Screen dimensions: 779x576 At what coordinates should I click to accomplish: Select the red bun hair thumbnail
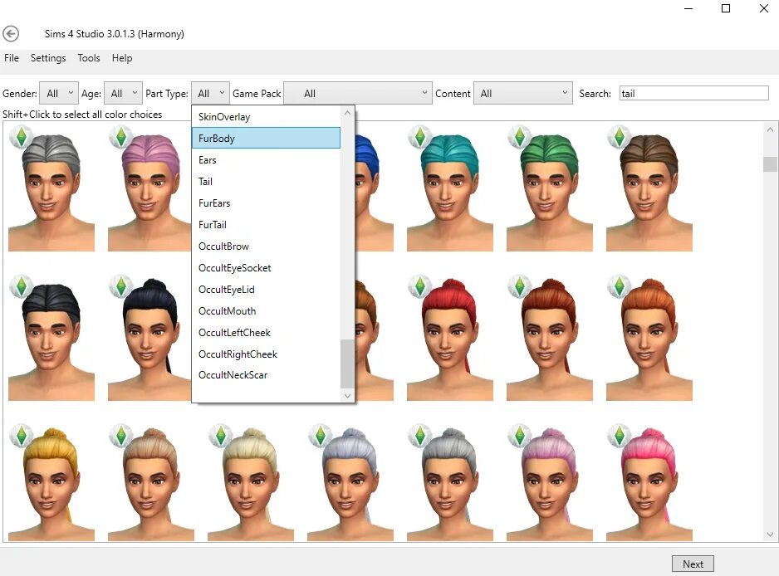[x=449, y=338]
